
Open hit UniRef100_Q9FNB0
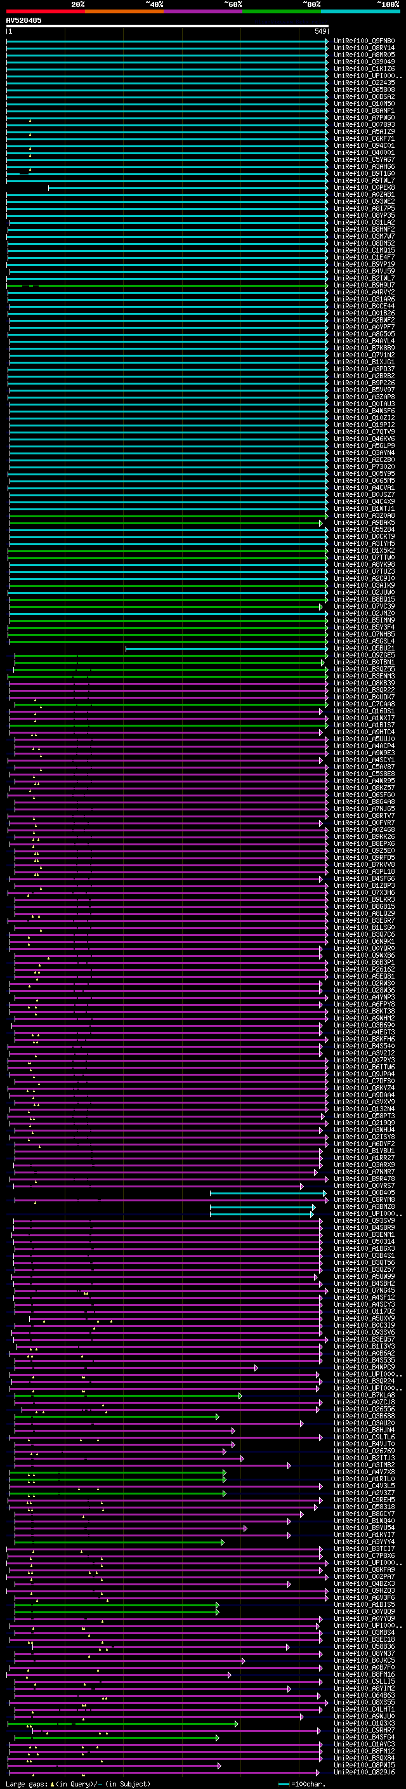click(x=364, y=41)
